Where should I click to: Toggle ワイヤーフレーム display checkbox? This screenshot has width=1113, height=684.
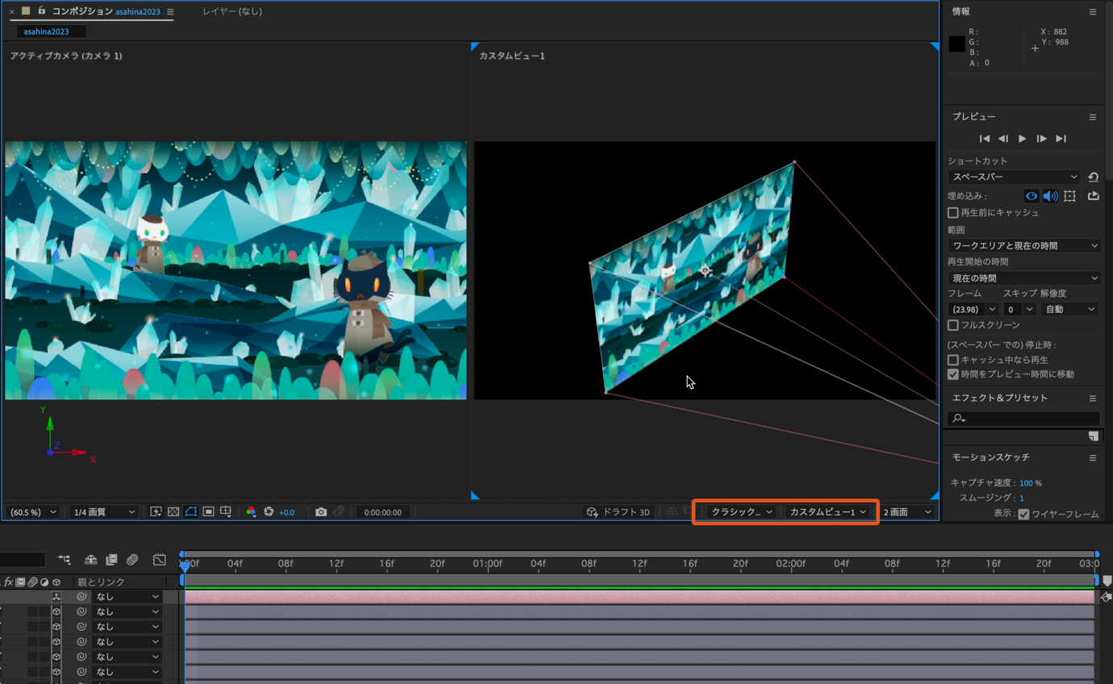click(1023, 514)
